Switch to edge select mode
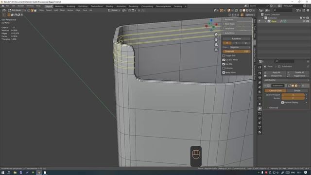 pos(32,10)
